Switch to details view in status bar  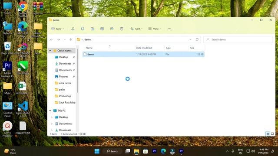[268, 134]
